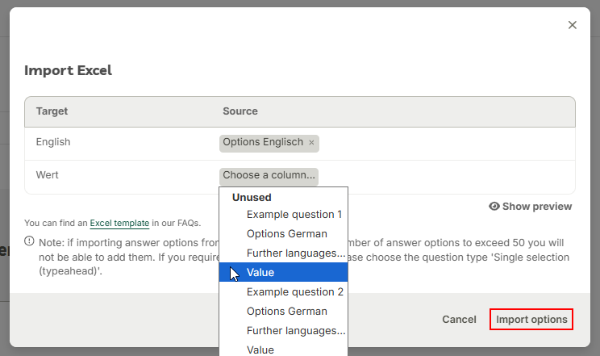The image size is (600, 356).
Task: Open the Excel template link
Action: click(x=119, y=223)
